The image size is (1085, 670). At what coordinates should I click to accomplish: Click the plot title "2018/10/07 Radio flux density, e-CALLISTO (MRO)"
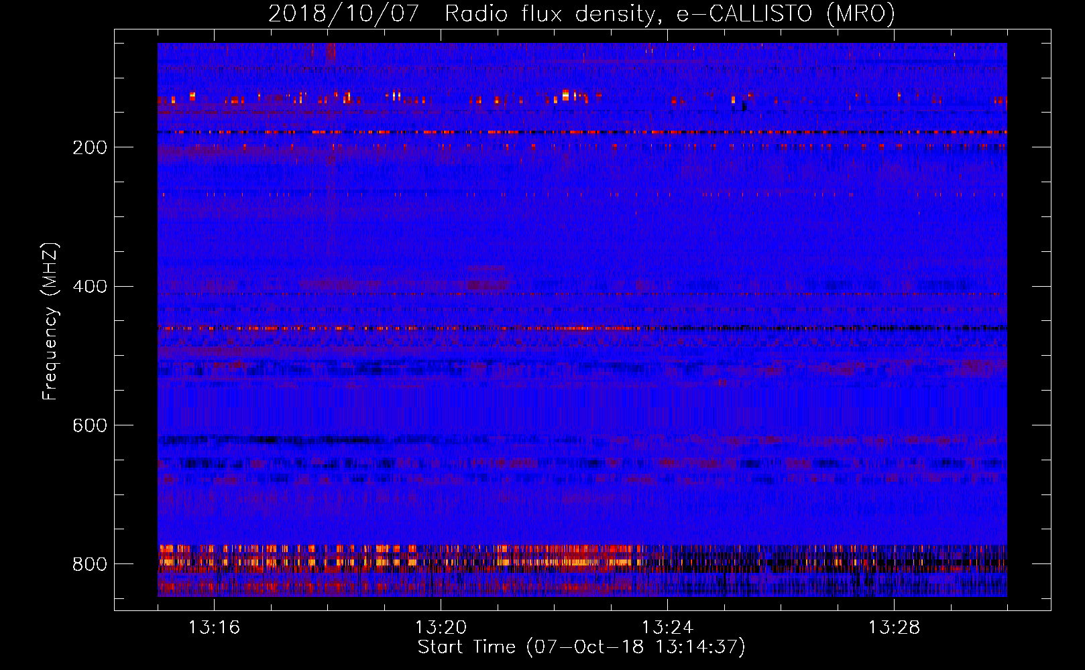tap(581, 13)
